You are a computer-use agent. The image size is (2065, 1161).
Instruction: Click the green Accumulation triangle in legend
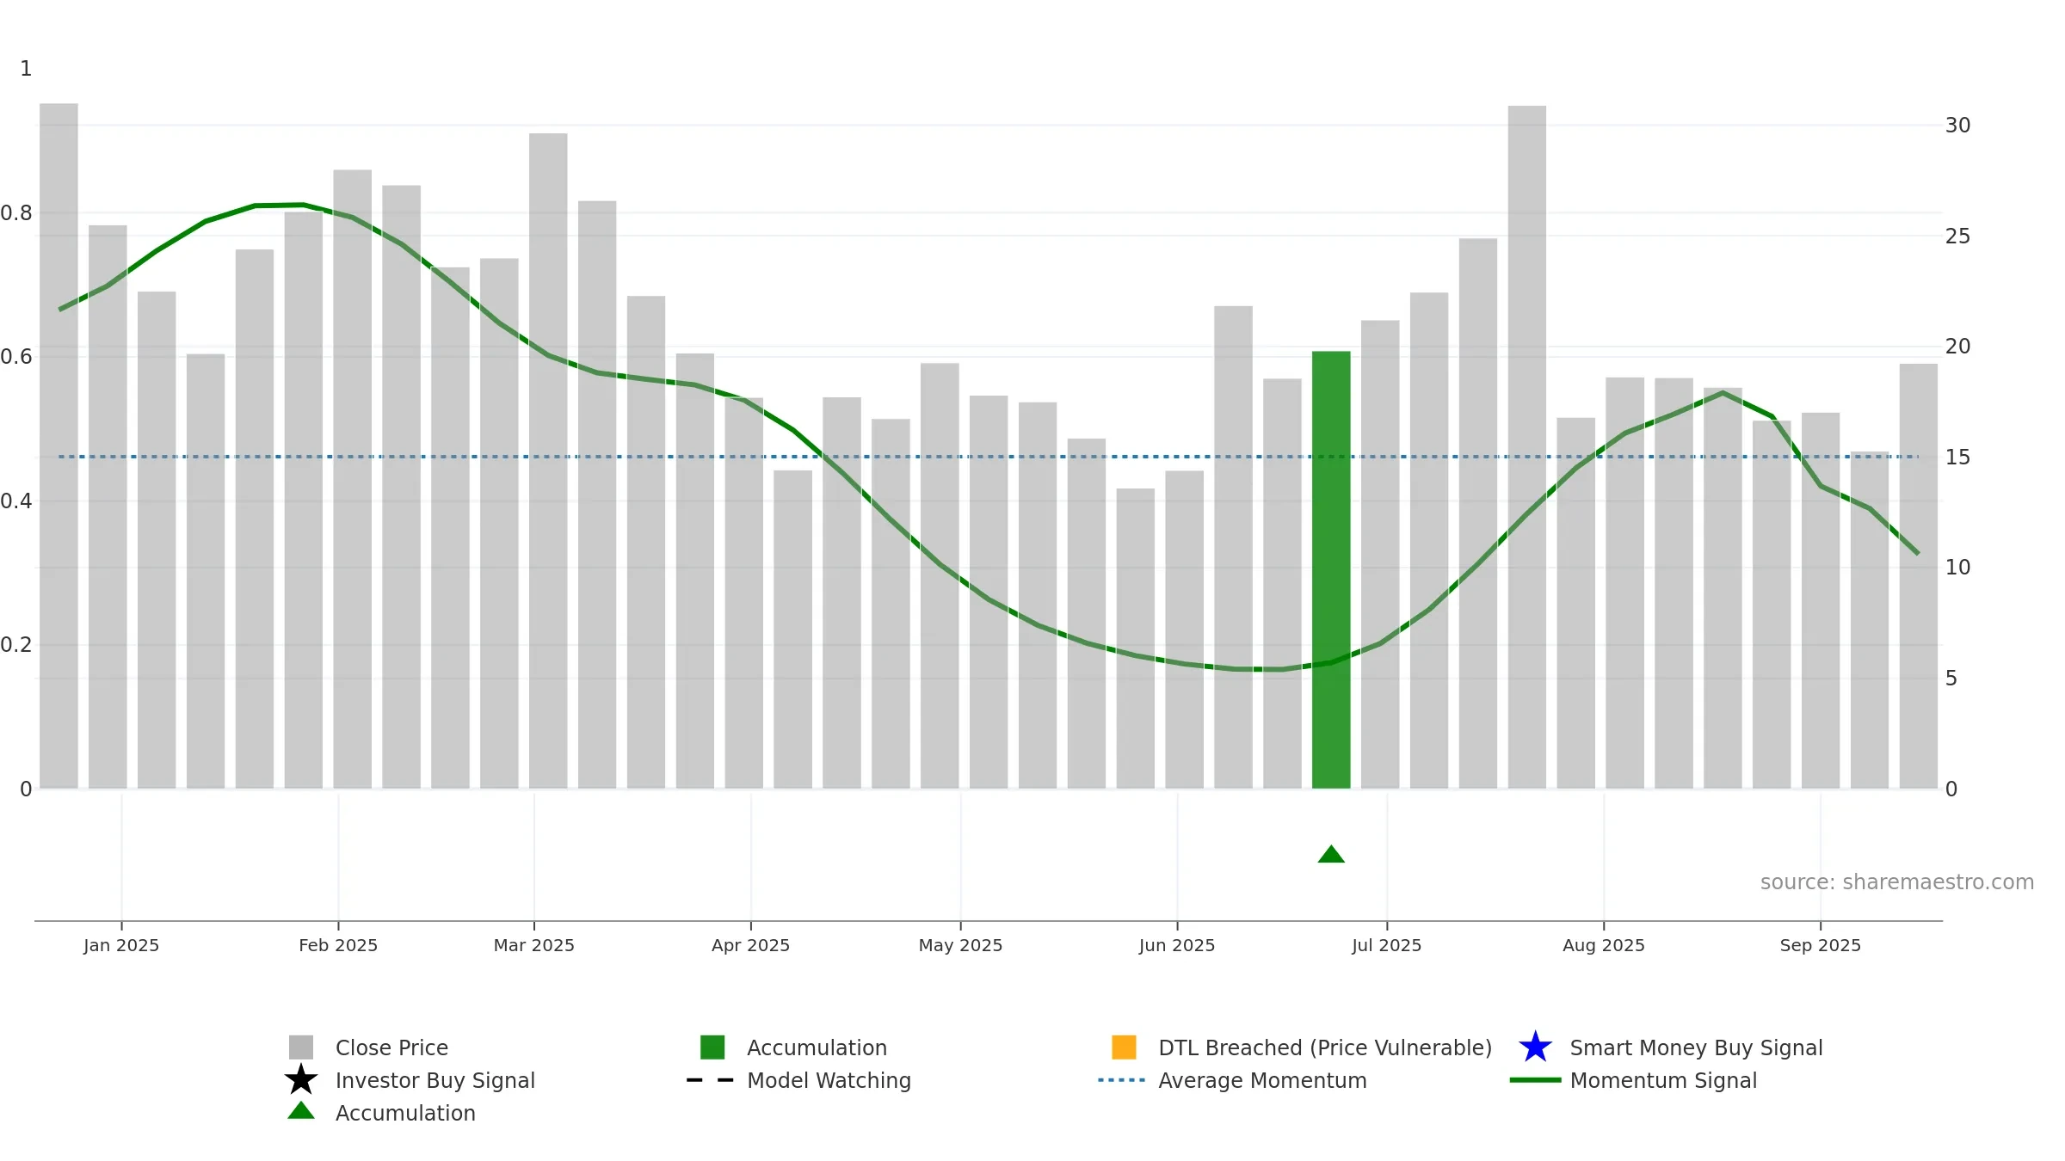pyautogui.click(x=301, y=1111)
